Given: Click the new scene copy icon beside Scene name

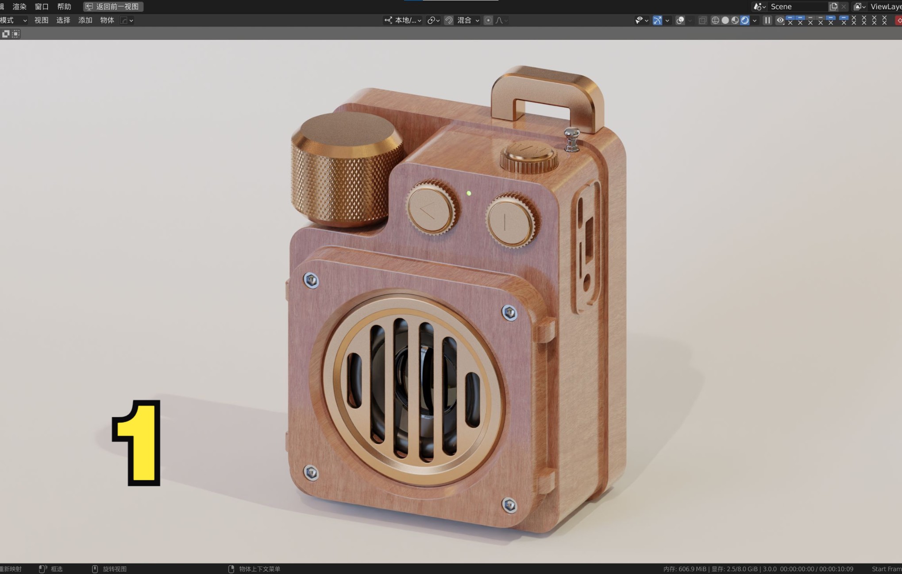Looking at the screenshot, I should (833, 7).
